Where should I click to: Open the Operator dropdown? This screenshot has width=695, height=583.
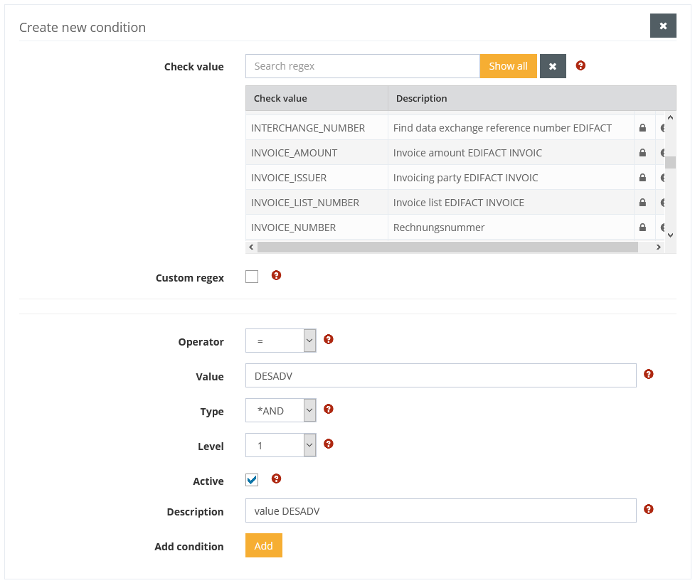click(x=280, y=341)
